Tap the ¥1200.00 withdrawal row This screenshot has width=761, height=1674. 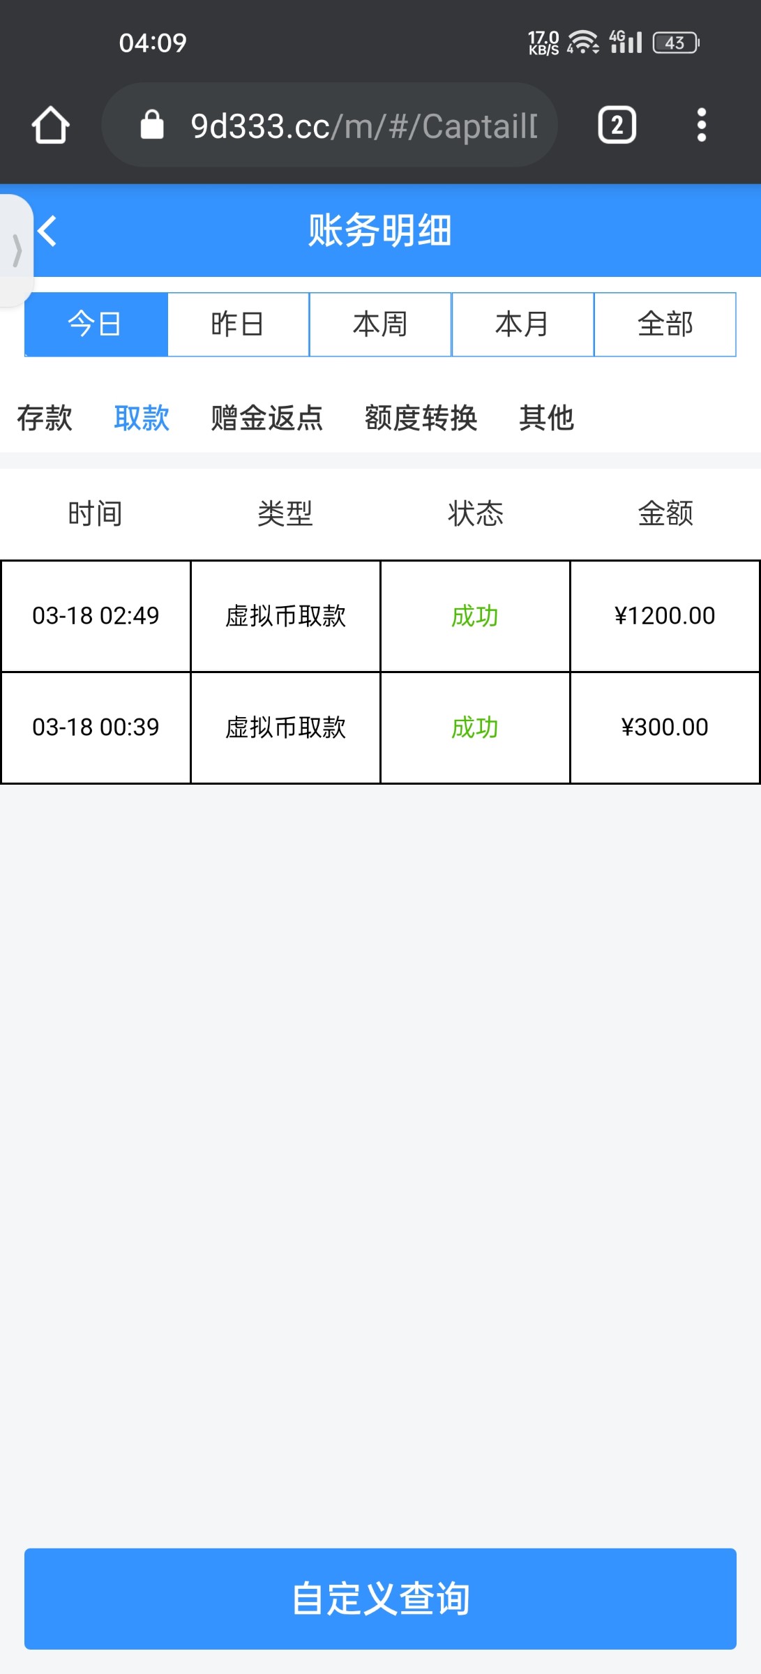pos(380,616)
